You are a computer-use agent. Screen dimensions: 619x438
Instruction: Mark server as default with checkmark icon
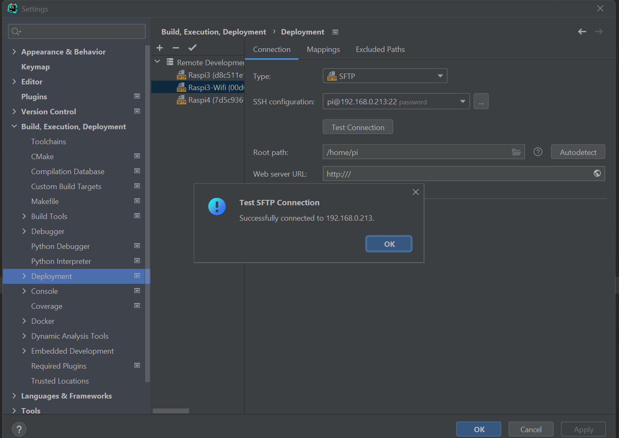tap(192, 48)
